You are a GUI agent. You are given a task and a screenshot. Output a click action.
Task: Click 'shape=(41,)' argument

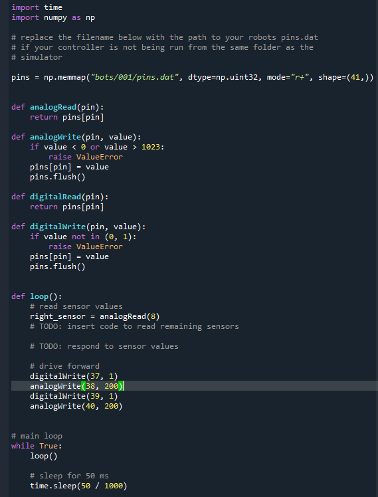coord(343,77)
